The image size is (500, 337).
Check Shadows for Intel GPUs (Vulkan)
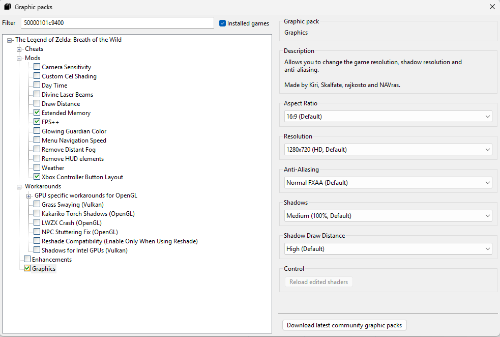37,250
